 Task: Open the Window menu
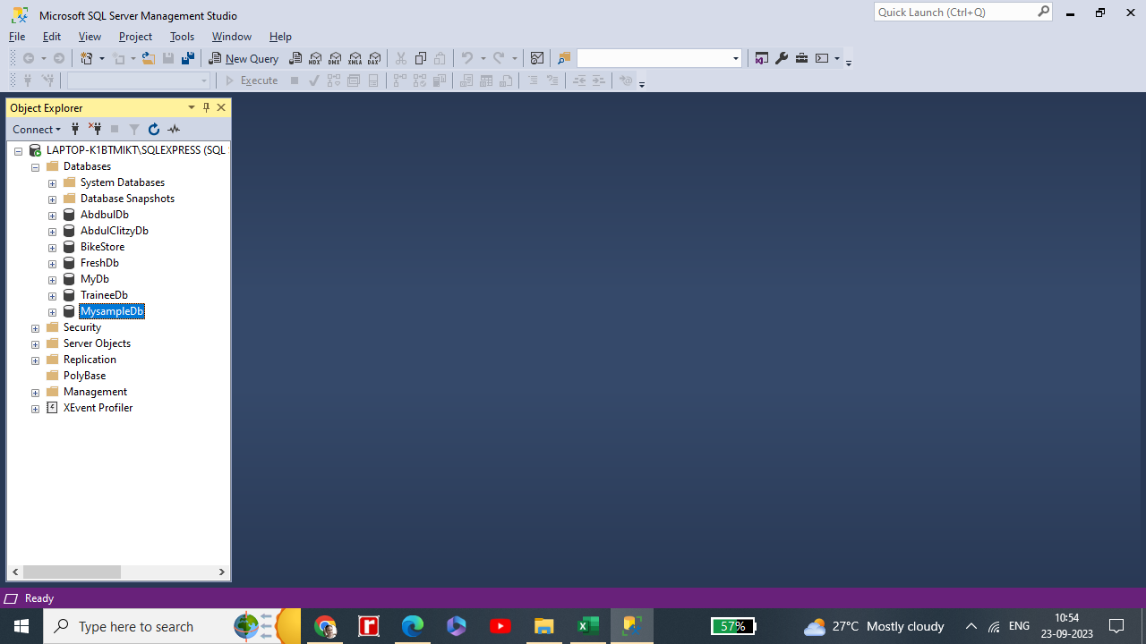tap(231, 37)
